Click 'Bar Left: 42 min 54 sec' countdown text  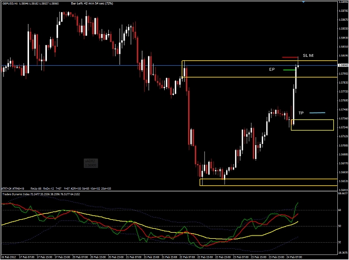[x=92, y=3]
